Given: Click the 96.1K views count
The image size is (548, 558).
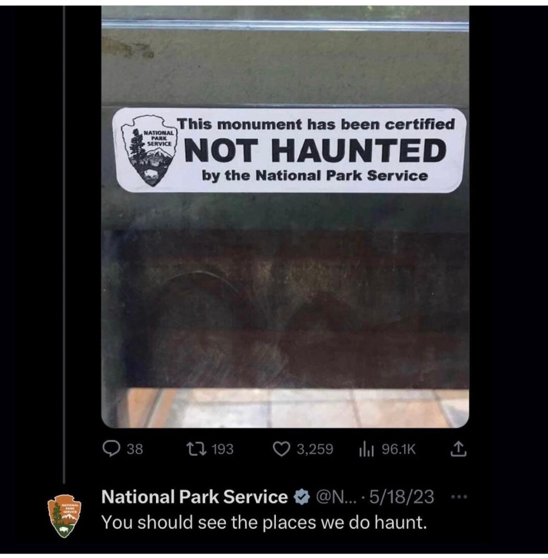Looking at the screenshot, I should [399, 449].
